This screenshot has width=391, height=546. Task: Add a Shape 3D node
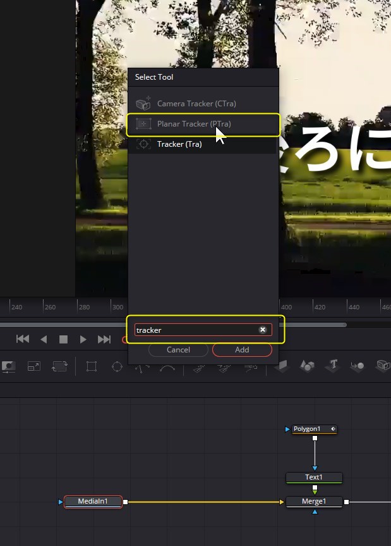click(307, 366)
